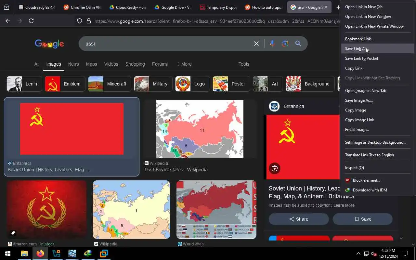Screen dimensions: 416x260
Task: Open Post-Soviet states Wikipedia map thumbnail
Action: (200, 129)
